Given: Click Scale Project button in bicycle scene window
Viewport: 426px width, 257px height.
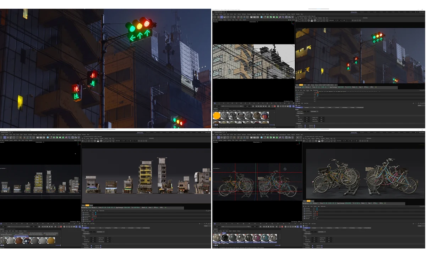Looking at the screenshot, I should click(x=307, y=234).
